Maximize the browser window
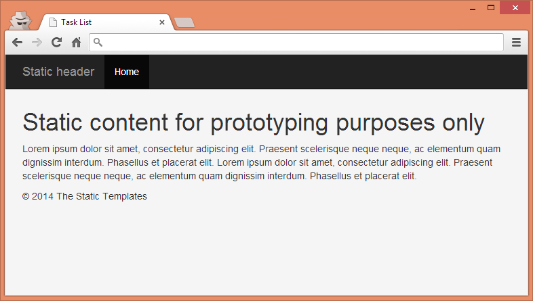This screenshot has width=533, height=301. tap(491, 8)
